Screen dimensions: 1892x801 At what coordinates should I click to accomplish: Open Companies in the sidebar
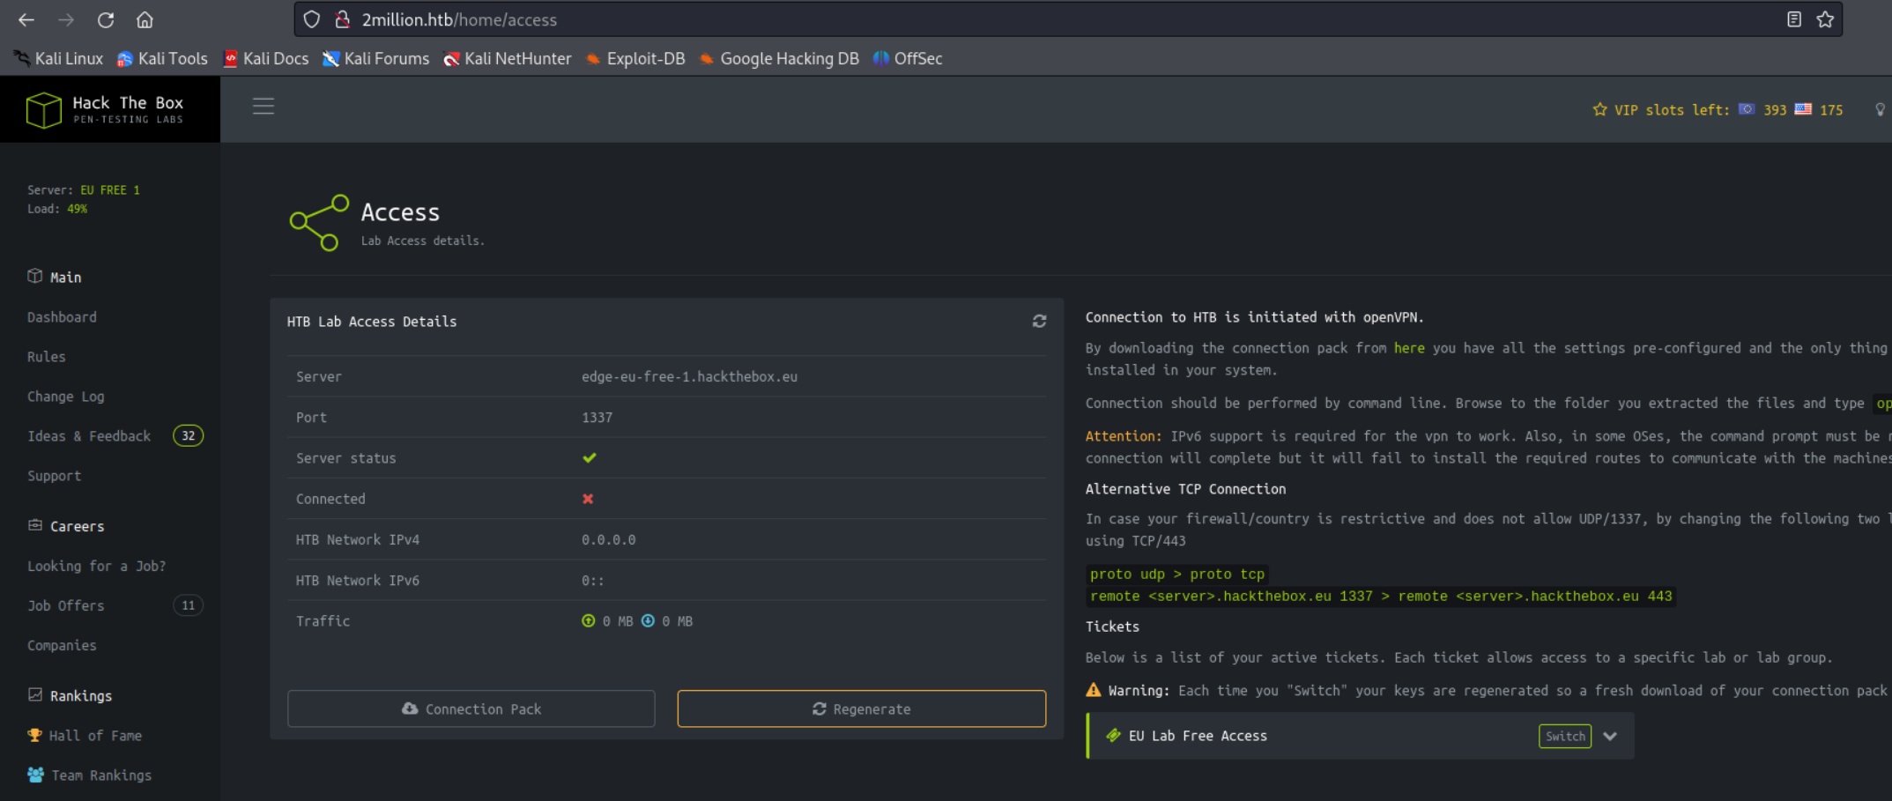click(x=62, y=645)
